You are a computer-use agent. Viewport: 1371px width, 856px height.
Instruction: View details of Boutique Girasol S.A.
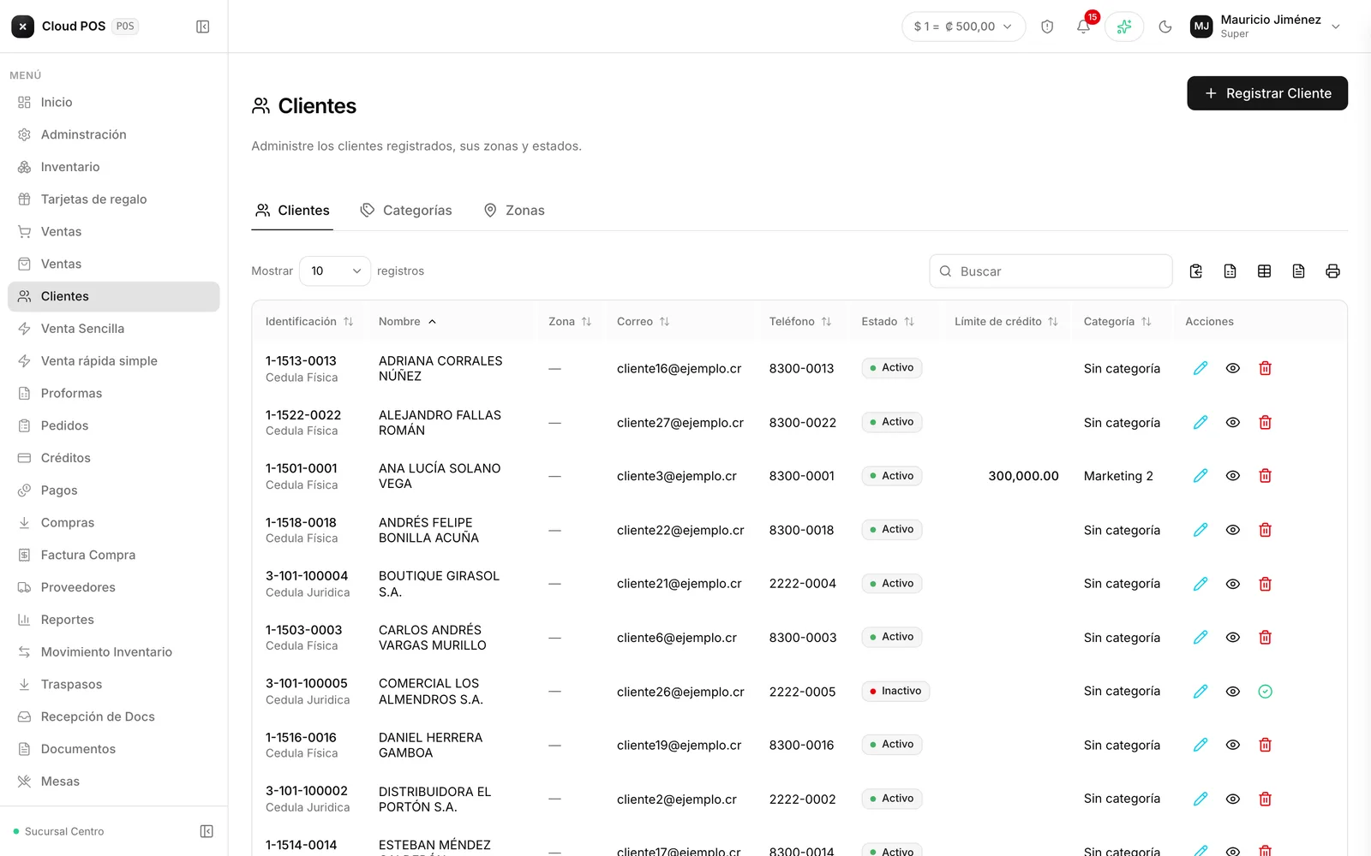point(1233,584)
